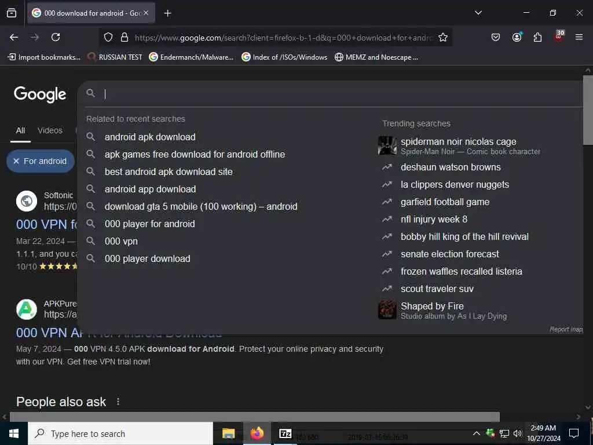Open the Extensions puzzle icon
The image size is (593, 445).
(x=537, y=37)
